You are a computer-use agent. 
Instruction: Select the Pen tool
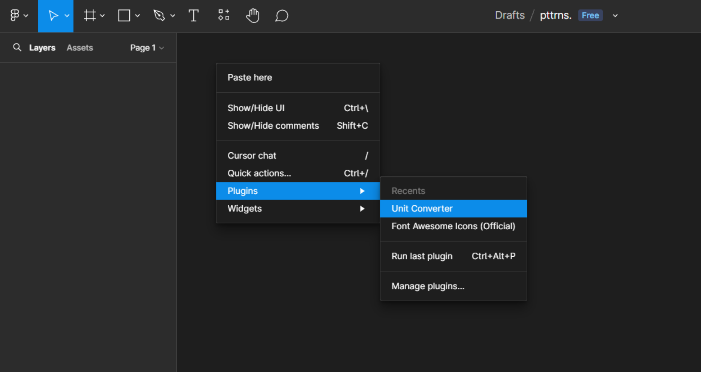[x=160, y=15]
